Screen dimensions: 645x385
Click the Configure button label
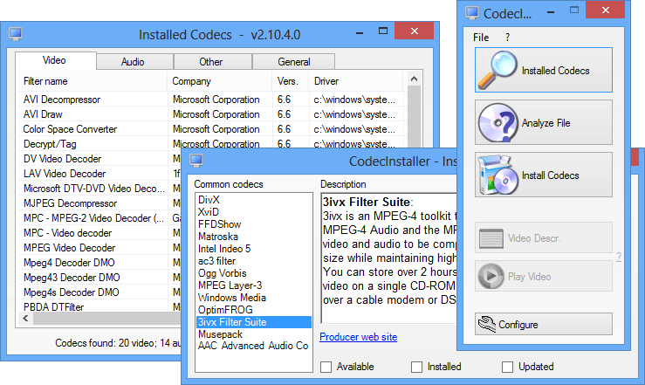(518, 325)
